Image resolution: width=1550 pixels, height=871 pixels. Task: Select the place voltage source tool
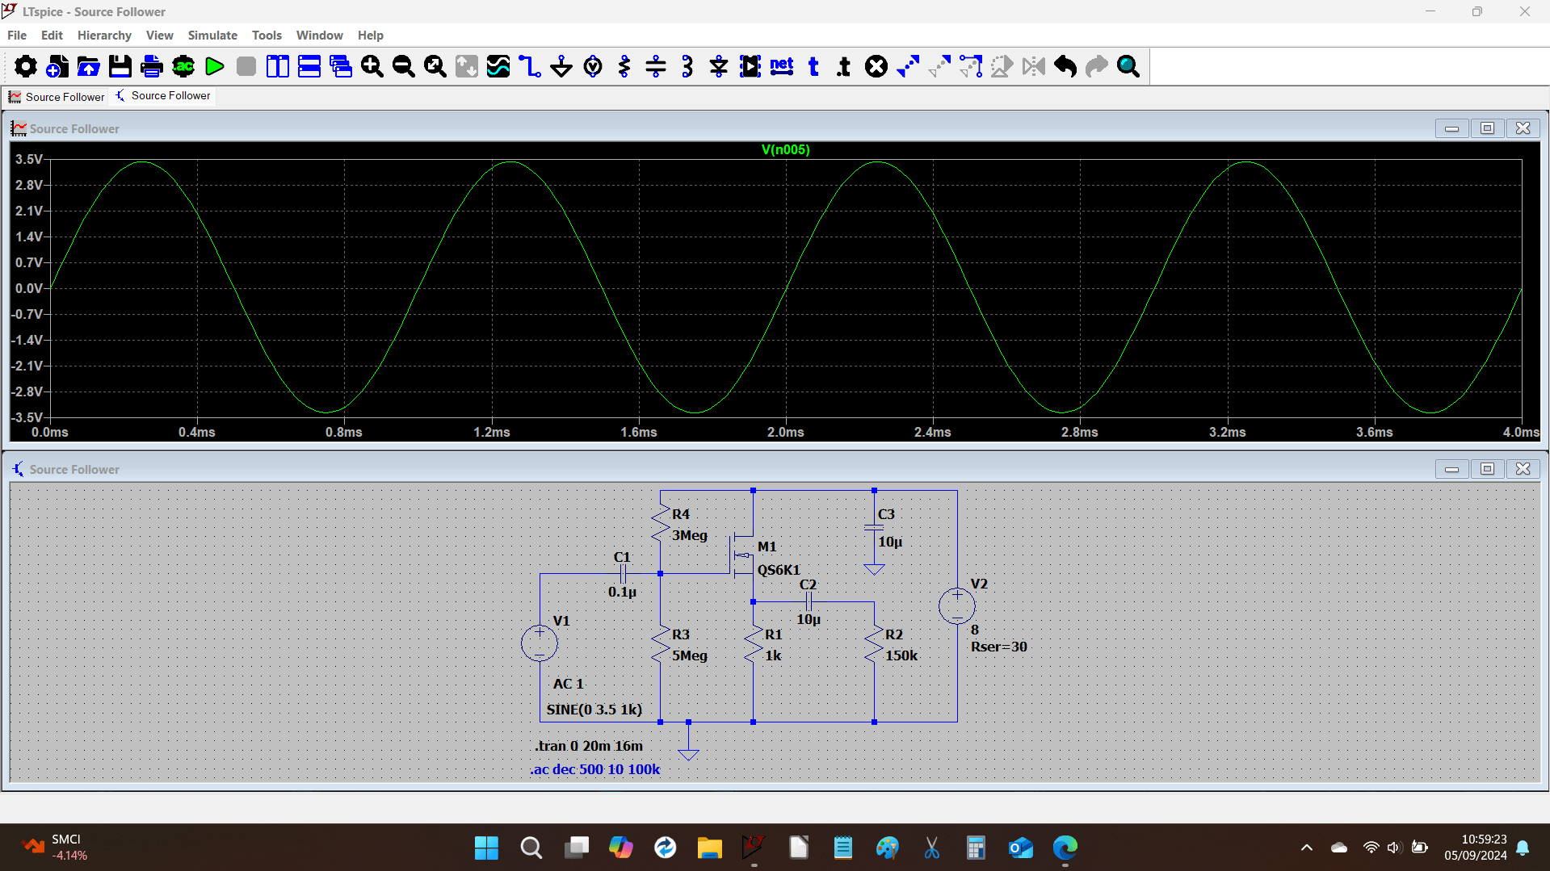coord(593,66)
